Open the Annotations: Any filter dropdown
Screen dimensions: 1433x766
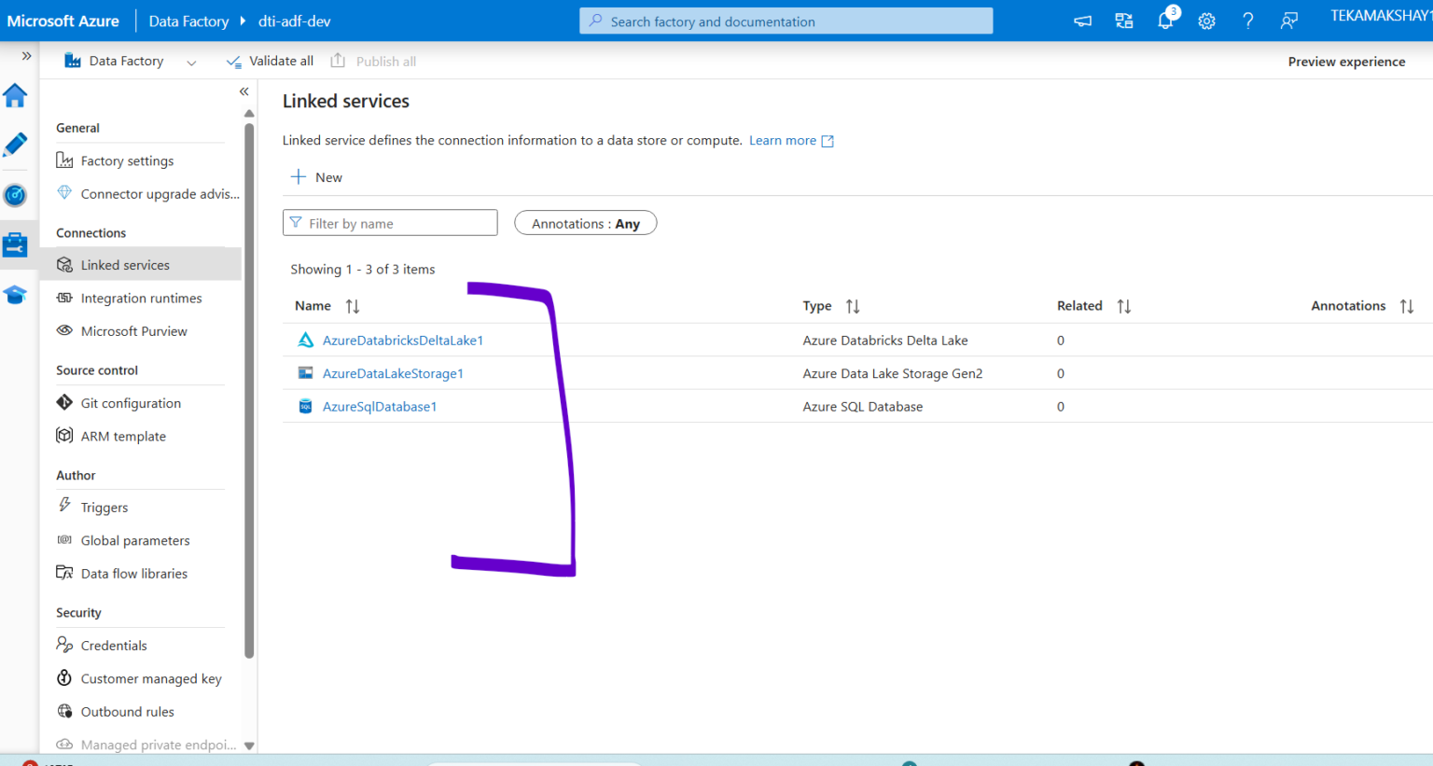[x=585, y=222]
